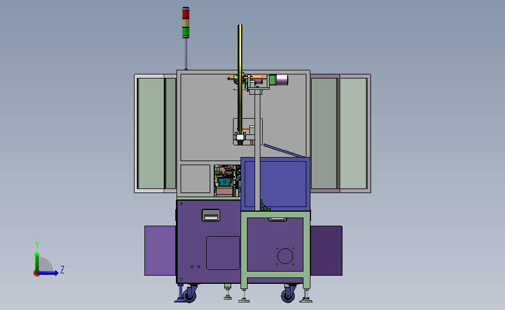
Task: Select the recessed handle on purple cabinet
Action: [211, 215]
